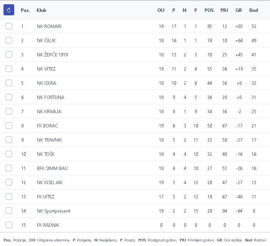Click the NK KISELJAK club name
Screen dimensions: 270x246
[50, 182]
